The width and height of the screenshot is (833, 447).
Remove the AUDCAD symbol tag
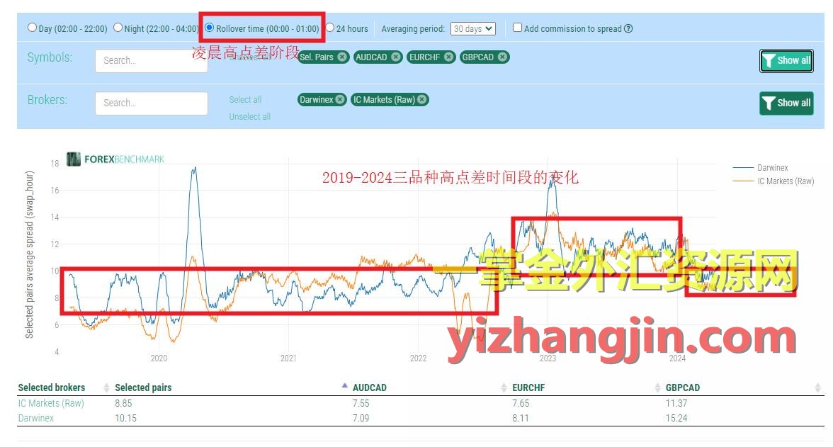pos(396,57)
